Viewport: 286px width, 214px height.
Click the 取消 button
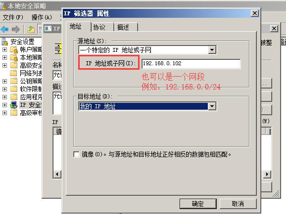238,204
